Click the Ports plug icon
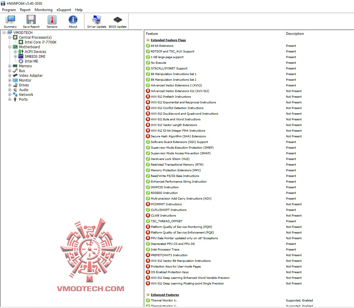Image resolution: width=354 pixels, height=308 pixels. pyautogui.click(x=15, y=99)
